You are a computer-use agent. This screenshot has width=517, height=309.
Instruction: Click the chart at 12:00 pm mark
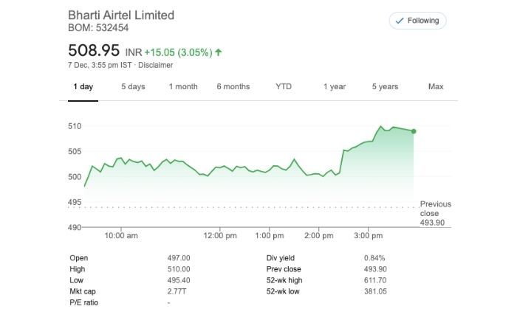[220, 235]
